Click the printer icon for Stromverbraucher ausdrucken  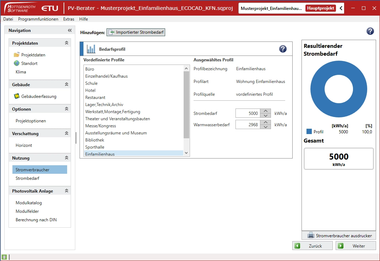coord(311,235)
